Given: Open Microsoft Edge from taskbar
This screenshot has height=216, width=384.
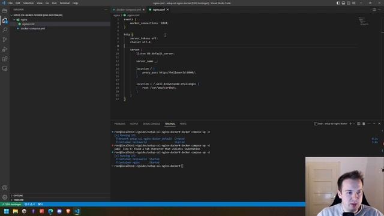Looking at the screenshot, I should point(50,211).
